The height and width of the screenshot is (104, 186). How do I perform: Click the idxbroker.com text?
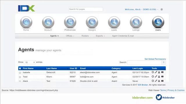coord(142,98)
